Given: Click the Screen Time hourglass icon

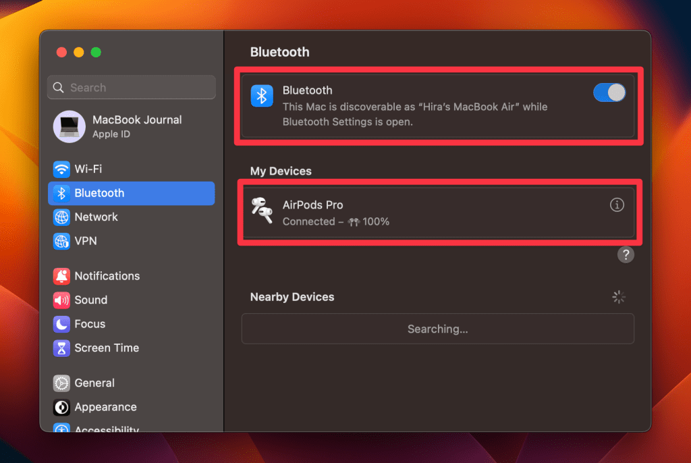Looking at the screenshot, I should tap(61, 348).
